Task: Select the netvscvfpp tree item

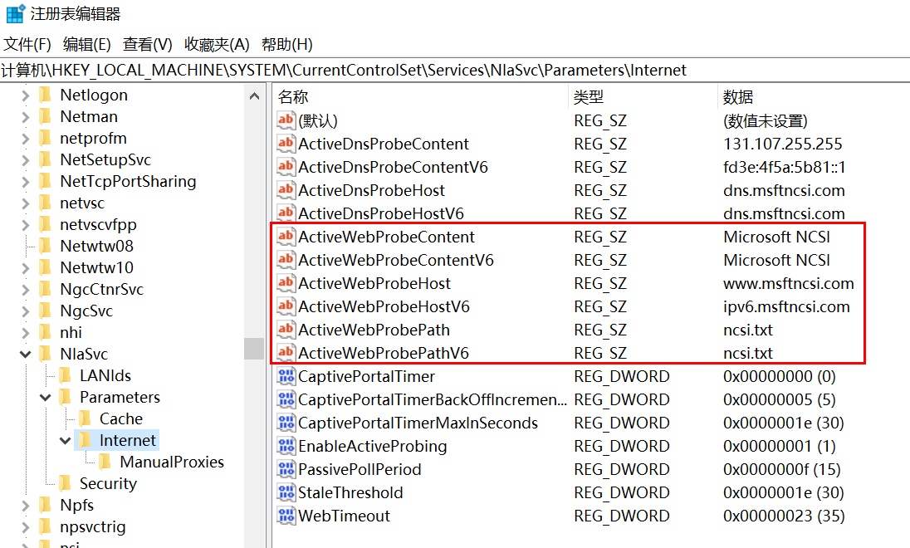Action: (x=98, y=225)
